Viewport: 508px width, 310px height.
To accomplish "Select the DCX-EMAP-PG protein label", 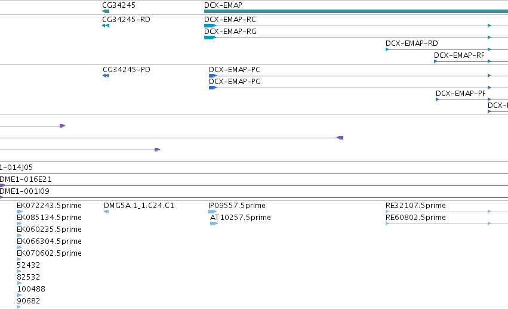I will pyautogui.click(x=235, y=82).
